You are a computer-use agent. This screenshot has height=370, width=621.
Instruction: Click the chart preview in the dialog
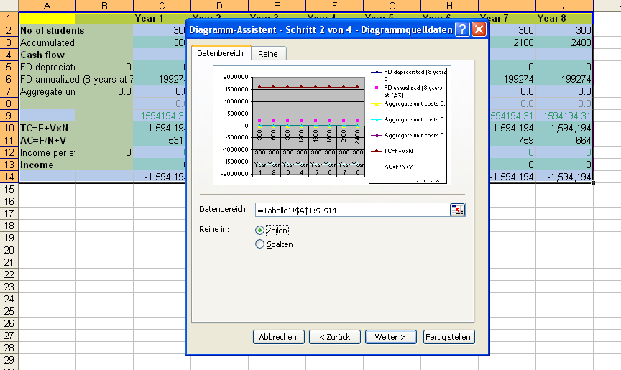tap(332, 125)
